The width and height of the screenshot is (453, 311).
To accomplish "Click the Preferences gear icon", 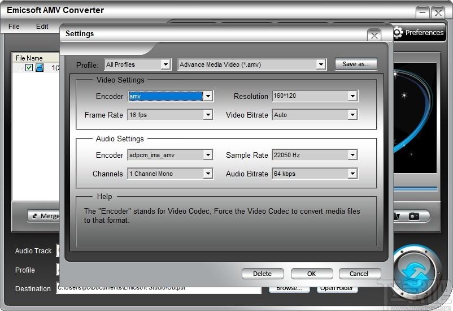I will click(x=398, y=32).
